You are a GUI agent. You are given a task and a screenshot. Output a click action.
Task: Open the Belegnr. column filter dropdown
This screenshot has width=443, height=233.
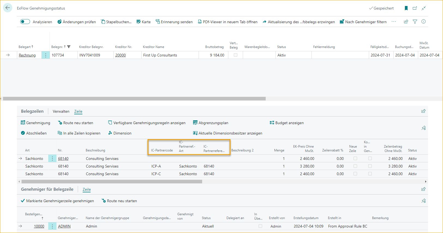coord(69,47)
